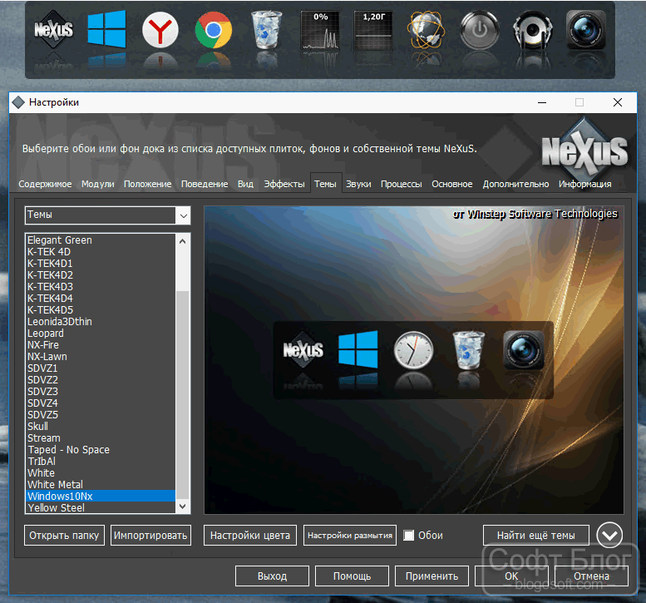Select the Yellow Steel theme
646x603 pixels.
tap(101, 508)
